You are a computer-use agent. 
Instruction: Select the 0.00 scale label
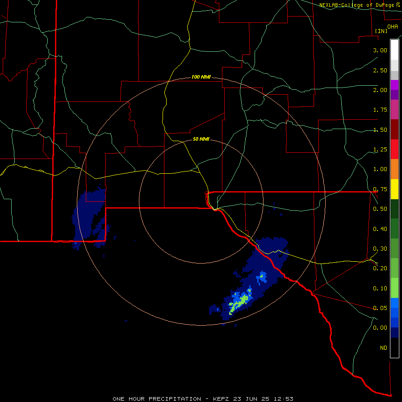[x=380, y=328]
